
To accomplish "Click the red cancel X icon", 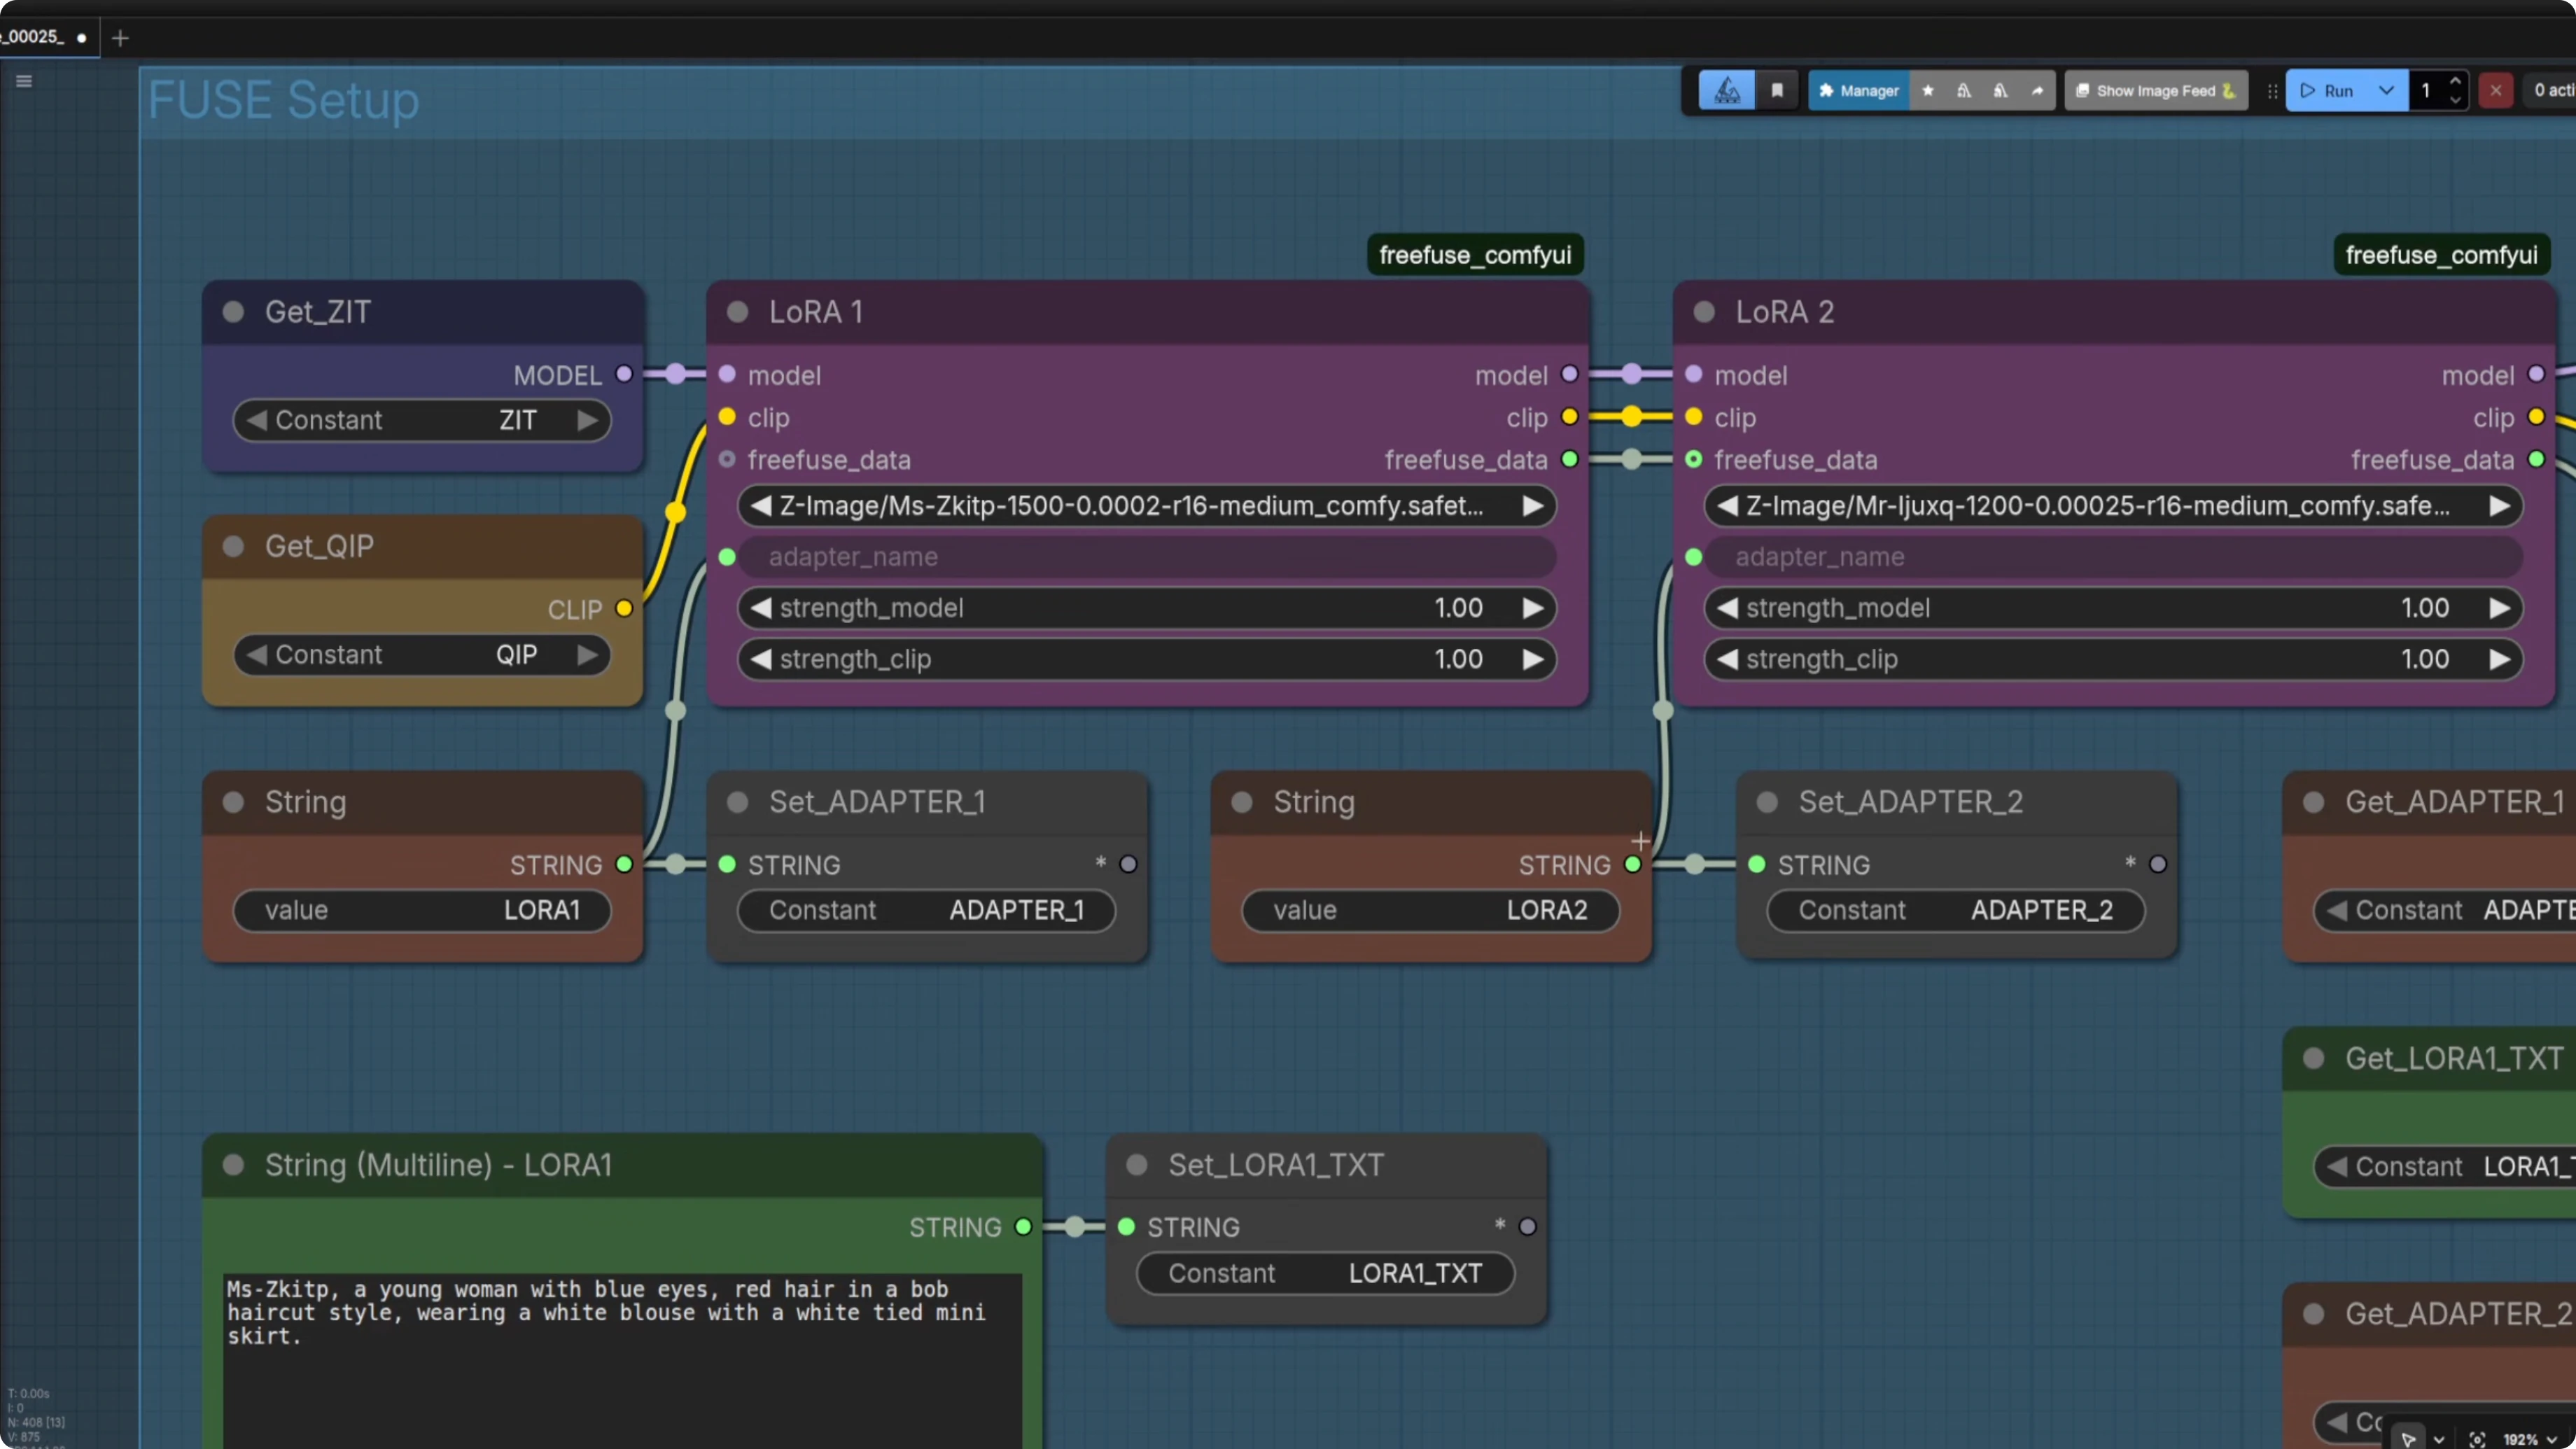I will 2495,90.
